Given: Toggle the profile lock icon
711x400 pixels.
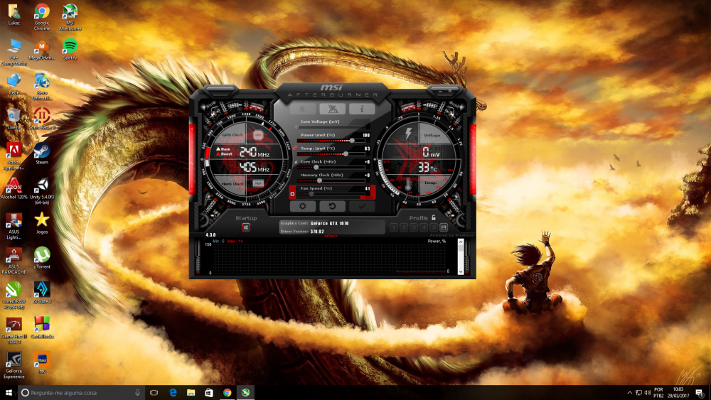Looking at the screenshot, I should (x=433, y=217).
